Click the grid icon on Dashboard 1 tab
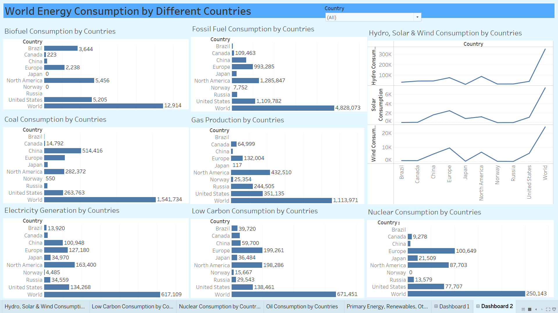This screenshot has height=313, width=558. coord(436,306)
